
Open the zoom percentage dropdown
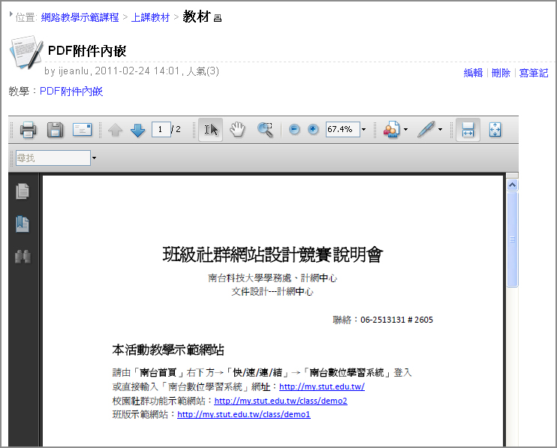click(x=363, y=130)
